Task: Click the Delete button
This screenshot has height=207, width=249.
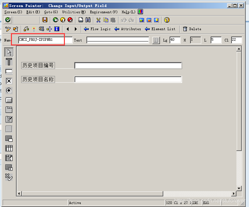Action: point(192,29)
